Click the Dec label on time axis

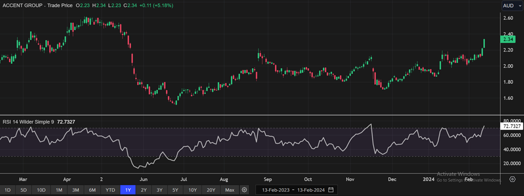tap(392, 179)
